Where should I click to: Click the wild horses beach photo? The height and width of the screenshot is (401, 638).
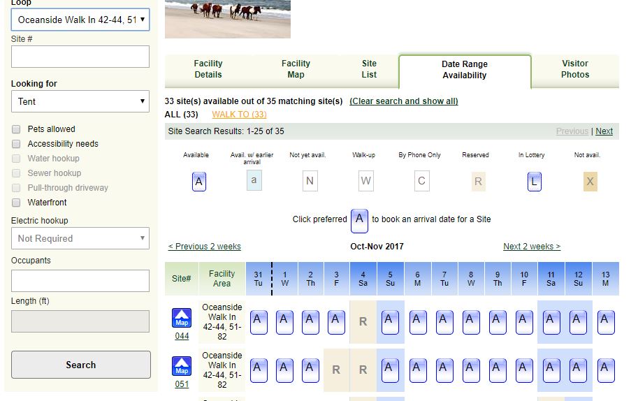coord(227,19)
